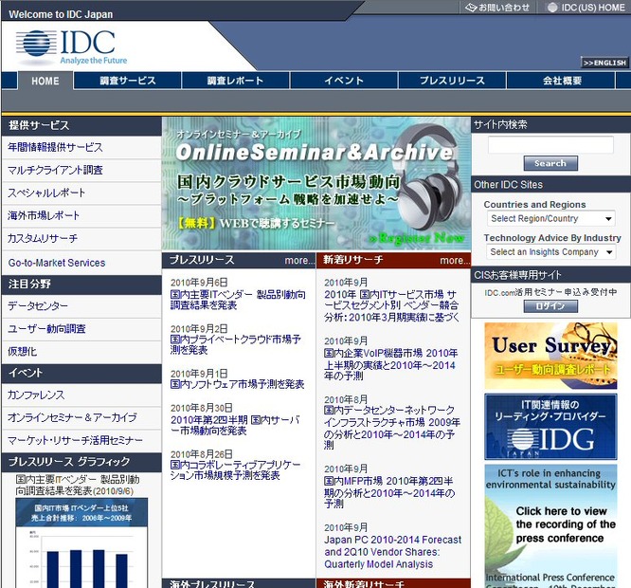
Task: Open 2010年第2四半期 国内サーバー市場動向 release
Action: [x=235, y=425]
